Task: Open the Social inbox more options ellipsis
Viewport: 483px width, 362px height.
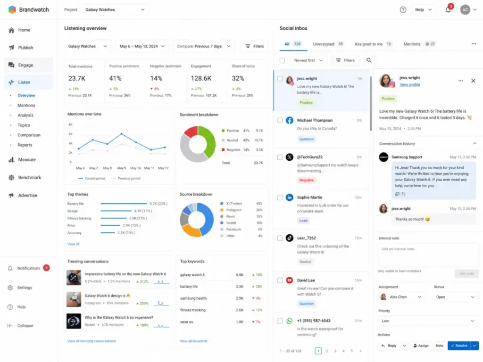Action: pyautogui.click(x=474, y=44)
